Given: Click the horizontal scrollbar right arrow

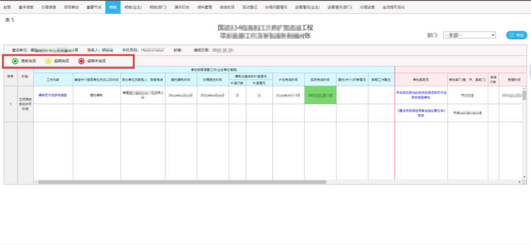Looking at the screenshot, I should (520, 182).
